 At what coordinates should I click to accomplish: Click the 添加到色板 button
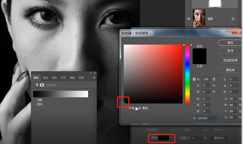(230, 60)
